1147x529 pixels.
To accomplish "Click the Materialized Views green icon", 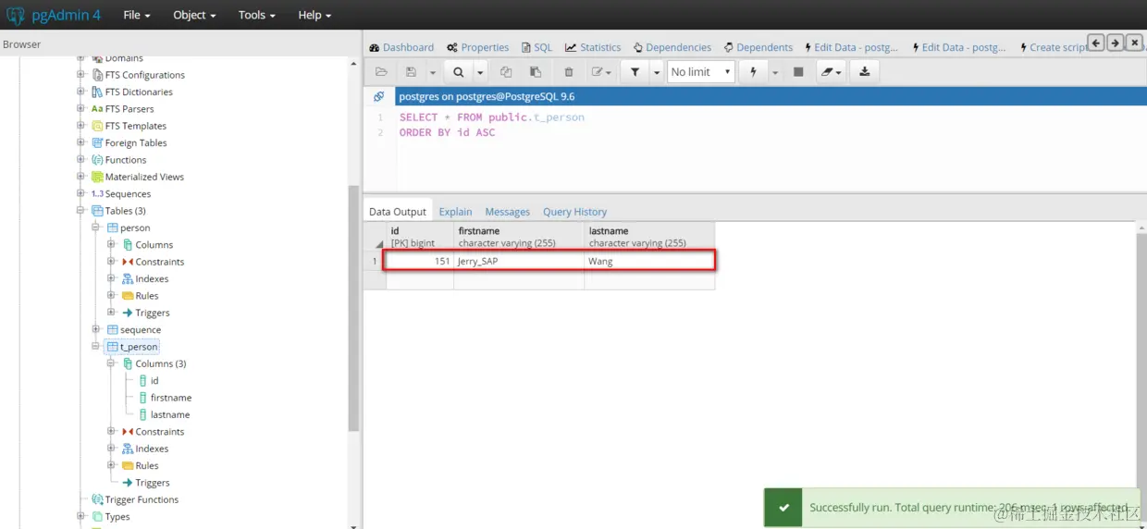I will click(97, 177).
